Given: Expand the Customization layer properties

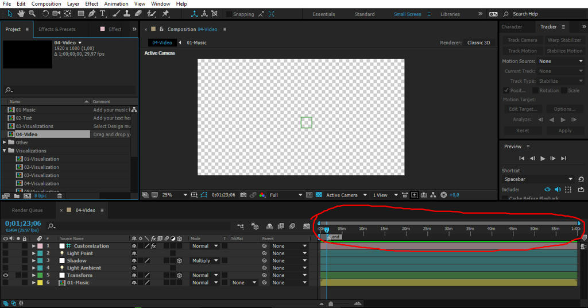Looking at the screenshot, I should pos(33,246).
